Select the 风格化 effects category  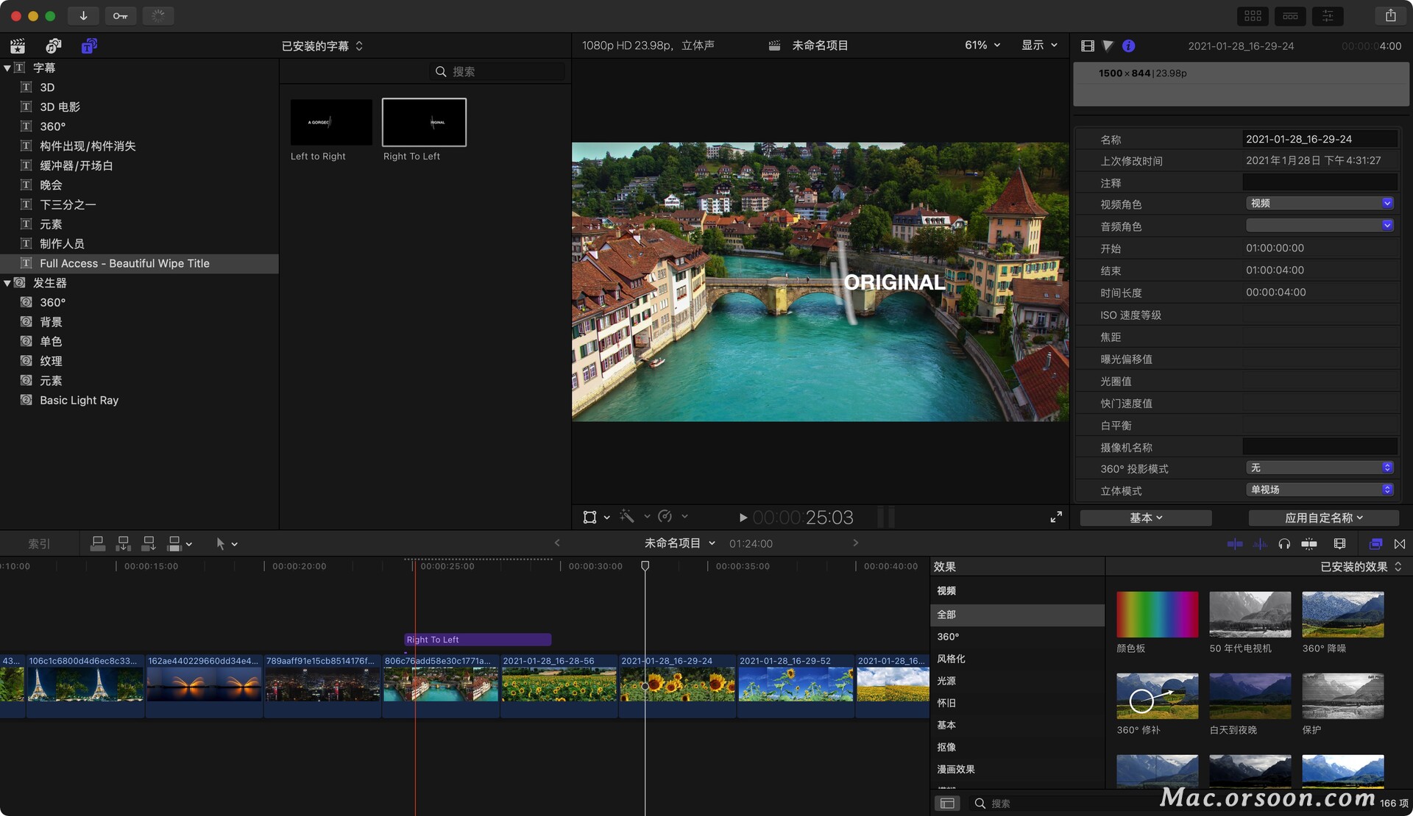pos(951,659)
